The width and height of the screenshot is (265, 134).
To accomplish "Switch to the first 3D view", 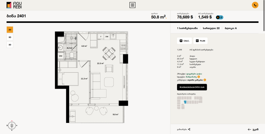I will click(x=10, y=37).
